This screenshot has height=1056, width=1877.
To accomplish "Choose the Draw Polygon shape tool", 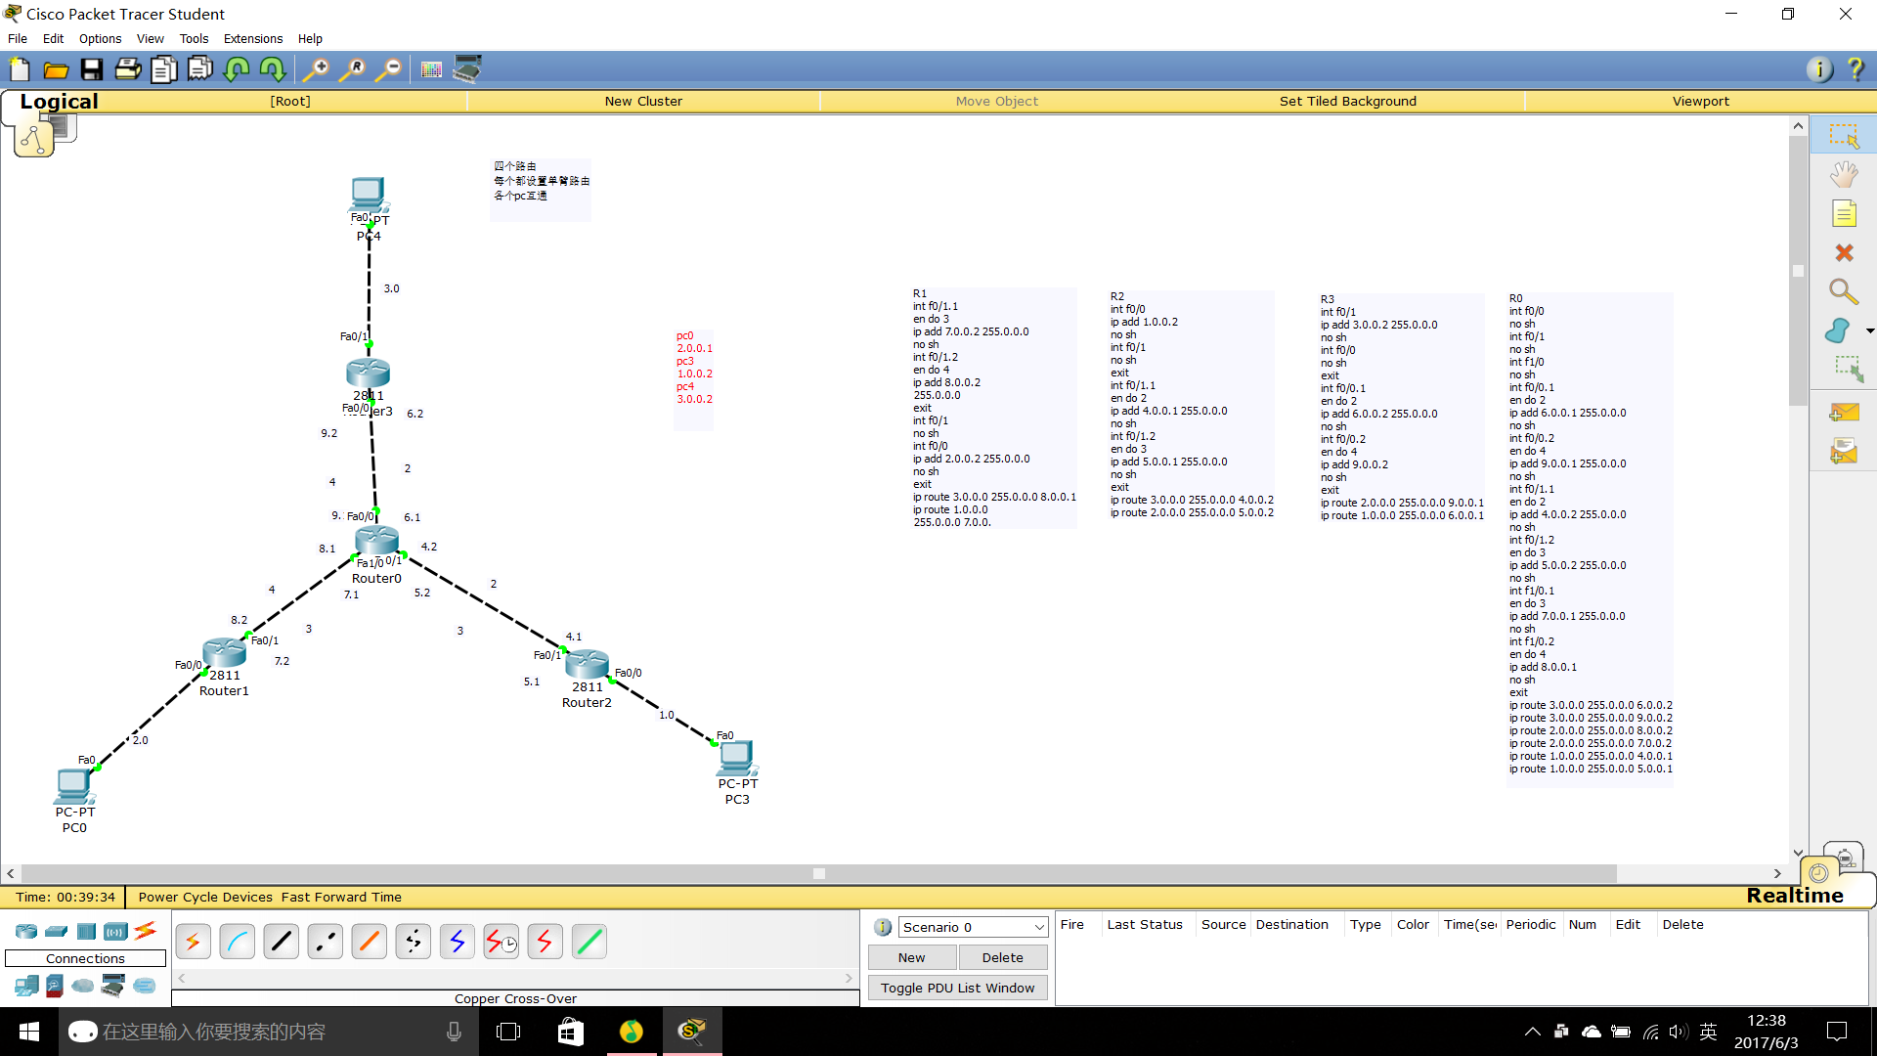I will [1838, 330].
